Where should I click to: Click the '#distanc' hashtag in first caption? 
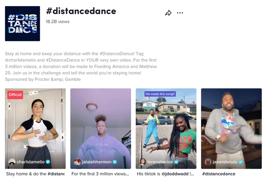pos(56,174)
